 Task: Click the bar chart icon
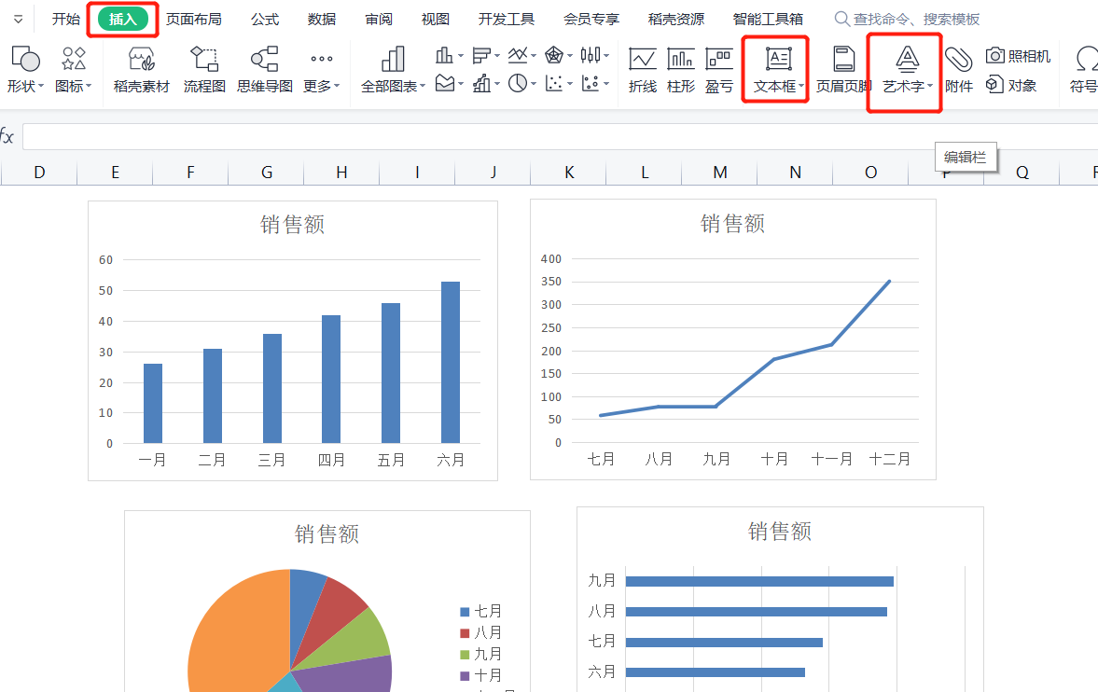tap(481, 55)
